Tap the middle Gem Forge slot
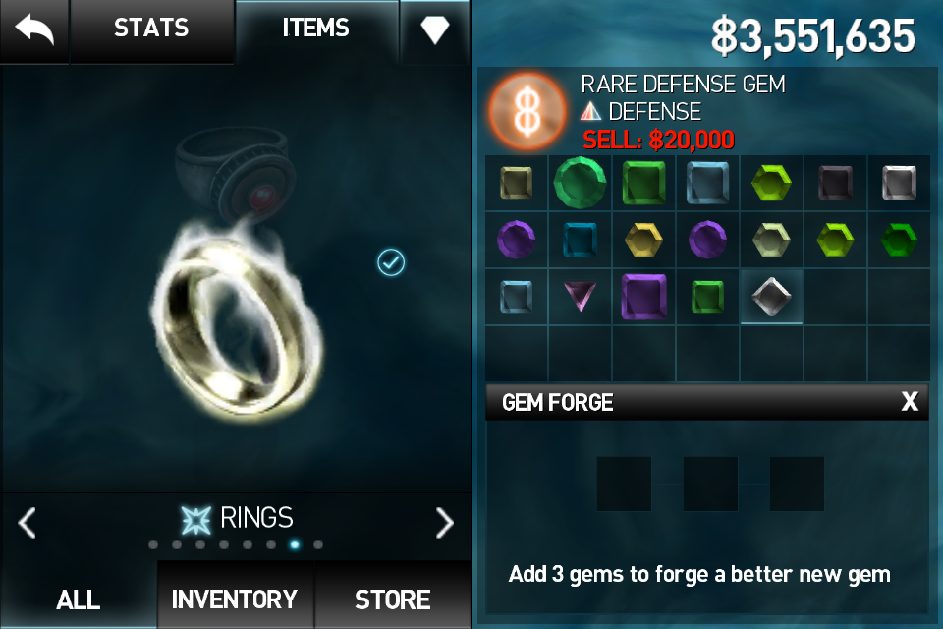This screenshot has width=943, height=629. pos(710,484)
